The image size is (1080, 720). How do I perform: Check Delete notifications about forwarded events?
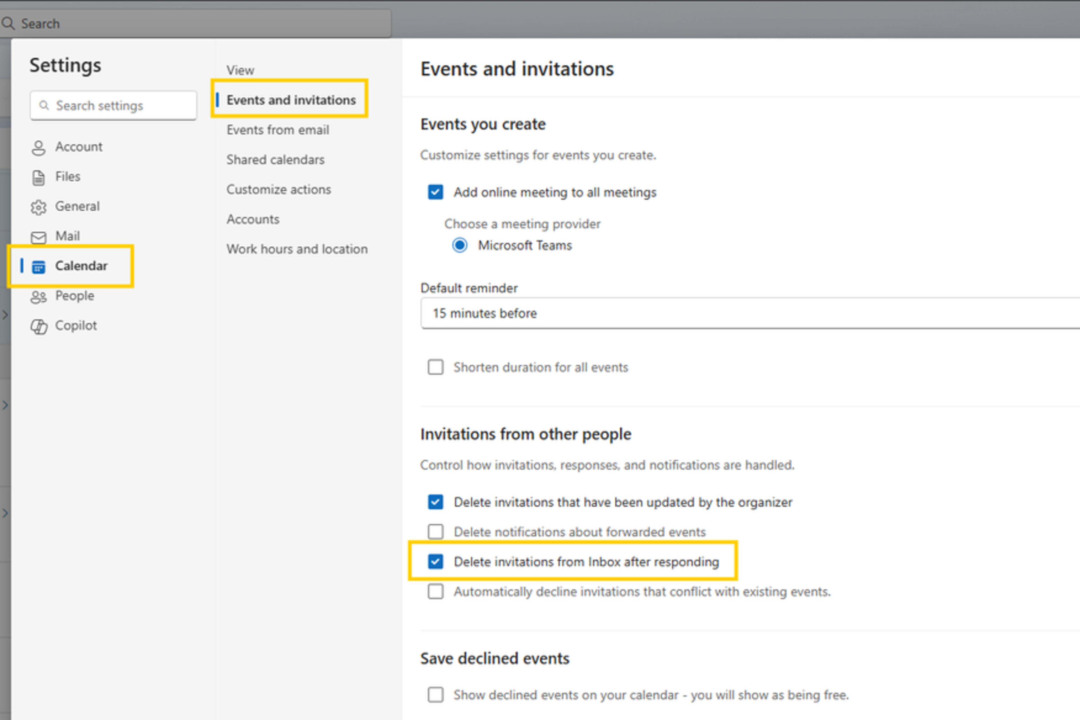point(435,532)
